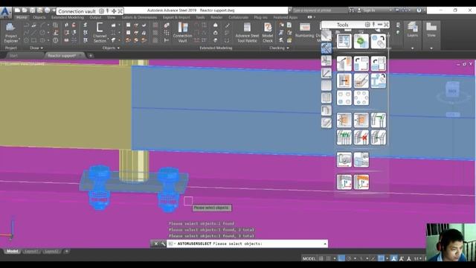The height and width of the screenshot is (268, 476).
Task: Switch to the Output tab
Action: pos(96,17)
